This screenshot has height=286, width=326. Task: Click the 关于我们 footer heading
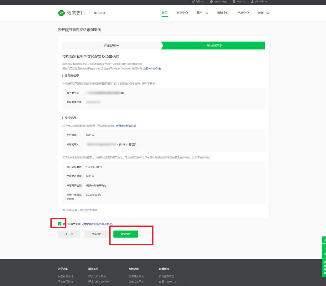coord(63,269)
